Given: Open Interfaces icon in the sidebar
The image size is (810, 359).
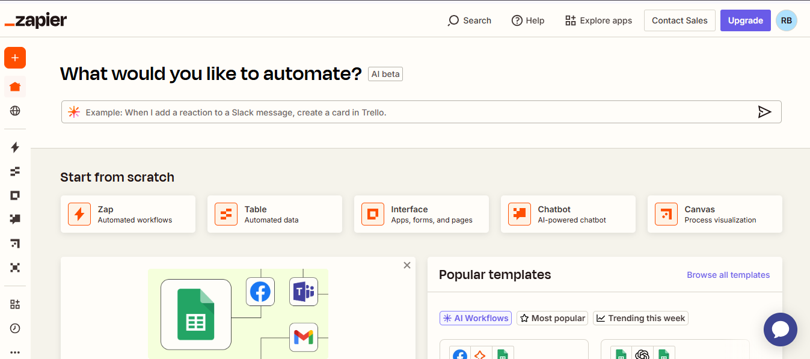Looking at the screenshot, I should [x=15, y=195].
